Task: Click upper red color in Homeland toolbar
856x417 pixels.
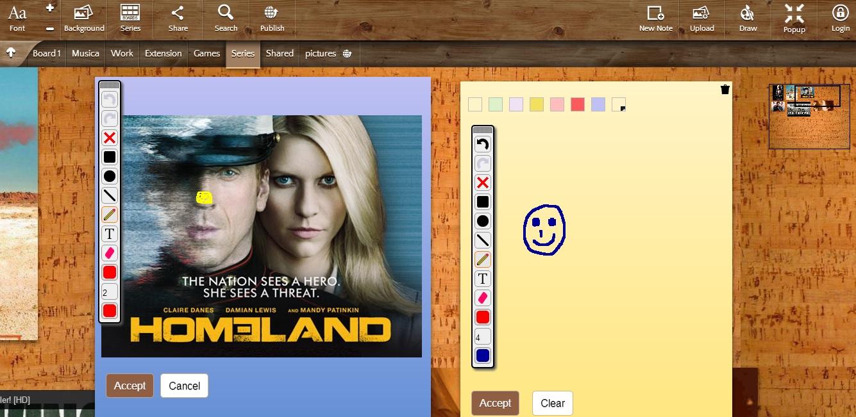Action: 110,272
